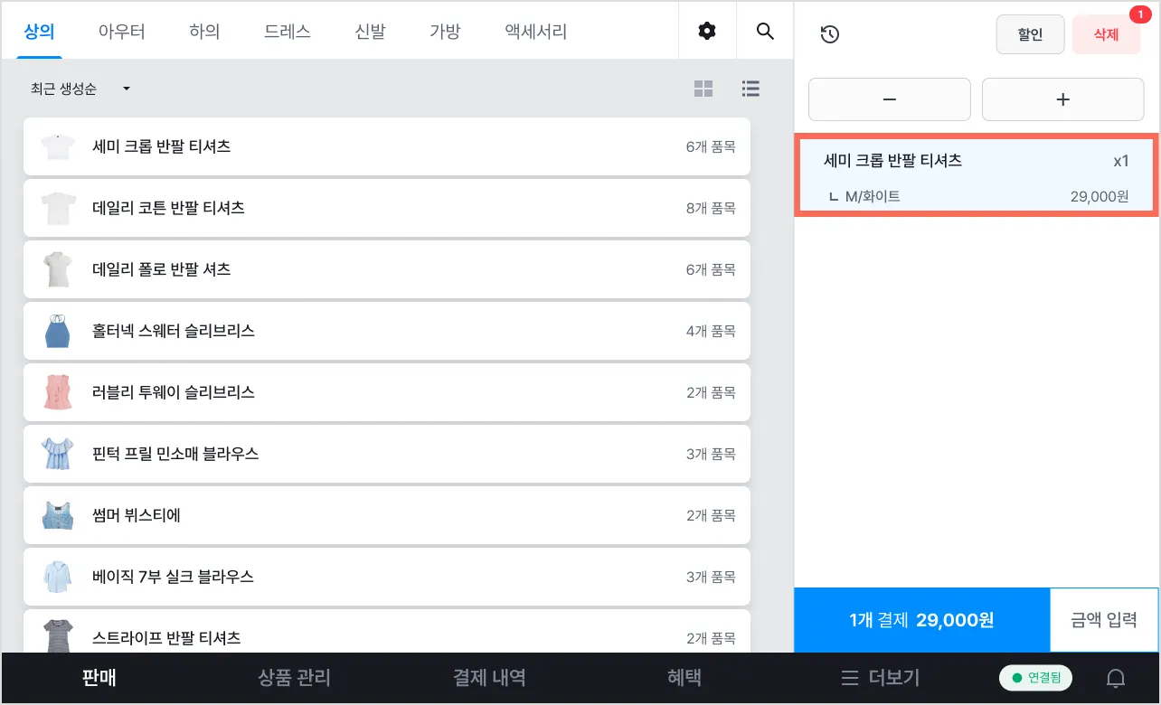View order history clock icon

point(829,34)
